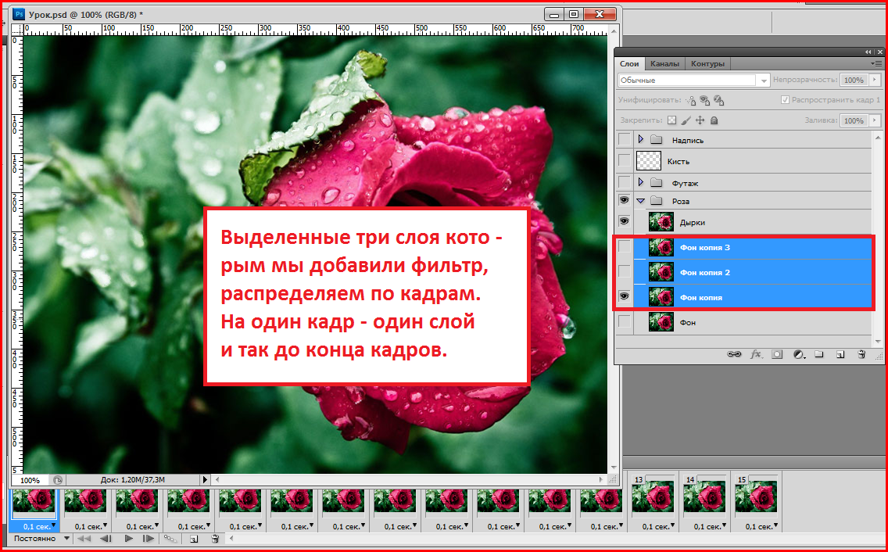Click the Кисть layer transparent thumbnail

(x=649, y=161)
